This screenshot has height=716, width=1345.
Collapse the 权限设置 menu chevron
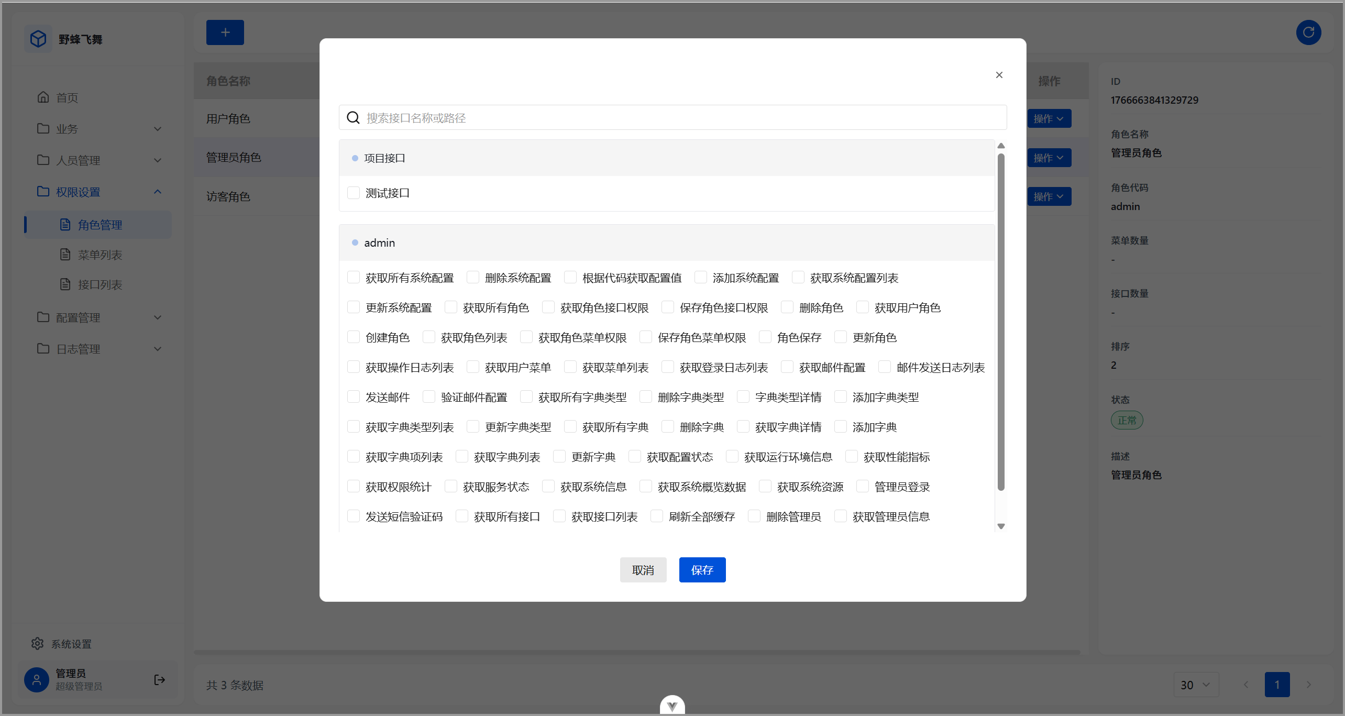tap(158, 192)
